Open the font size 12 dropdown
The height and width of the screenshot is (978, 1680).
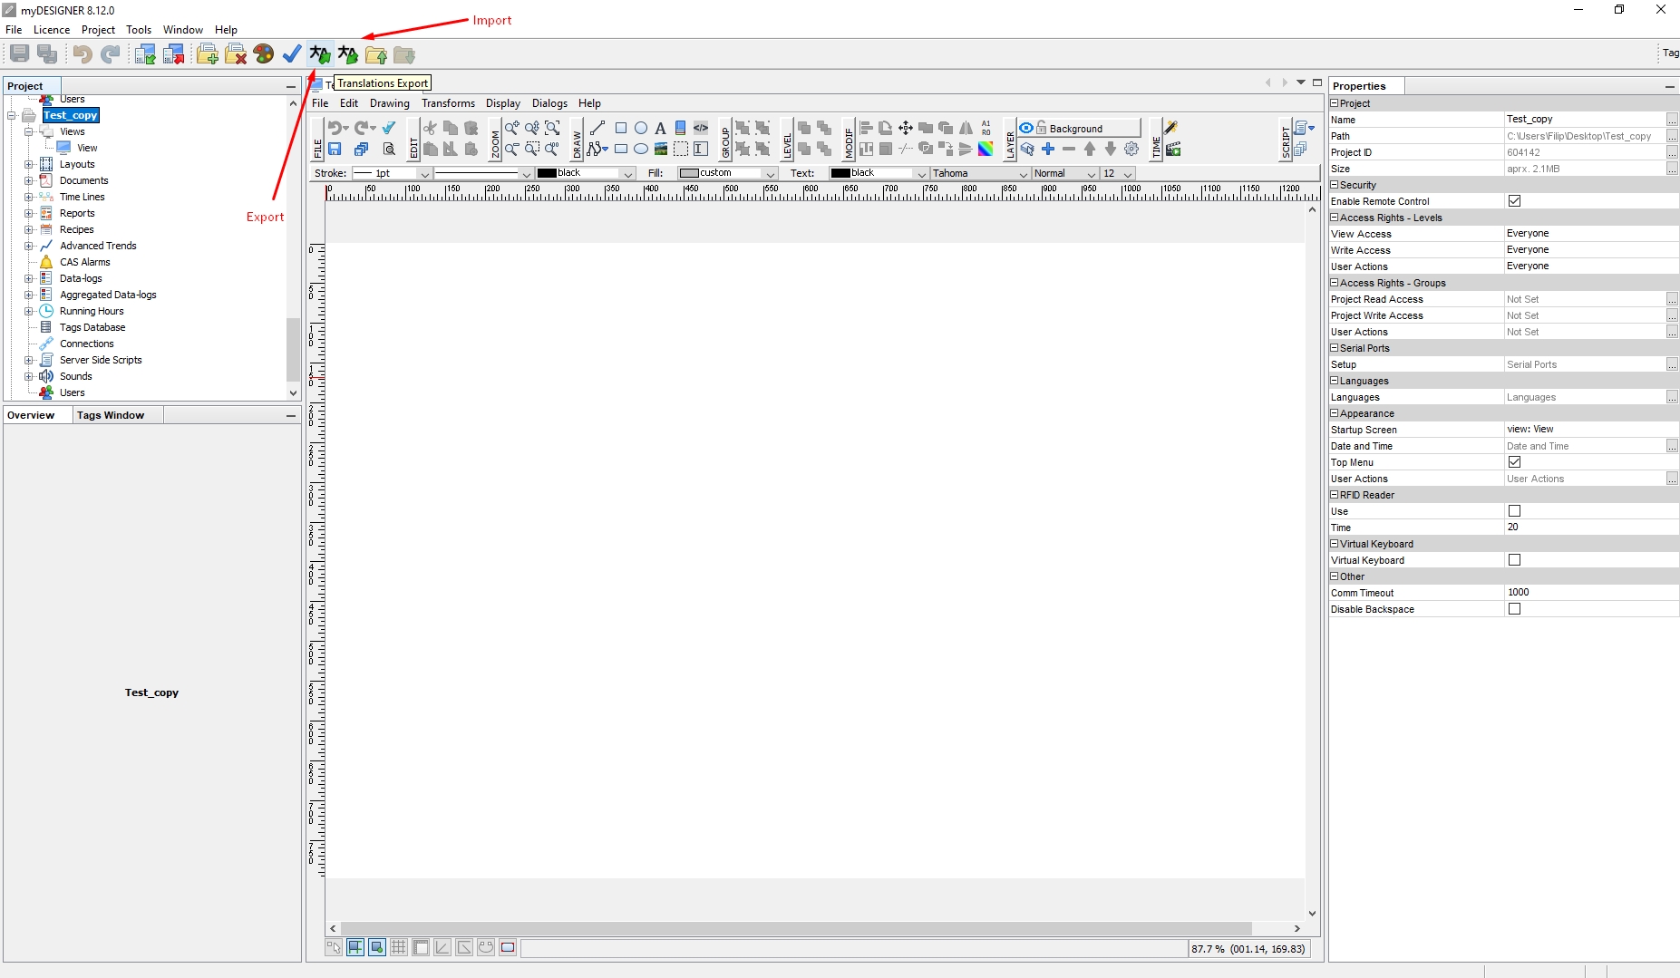tap(1117, 173)
